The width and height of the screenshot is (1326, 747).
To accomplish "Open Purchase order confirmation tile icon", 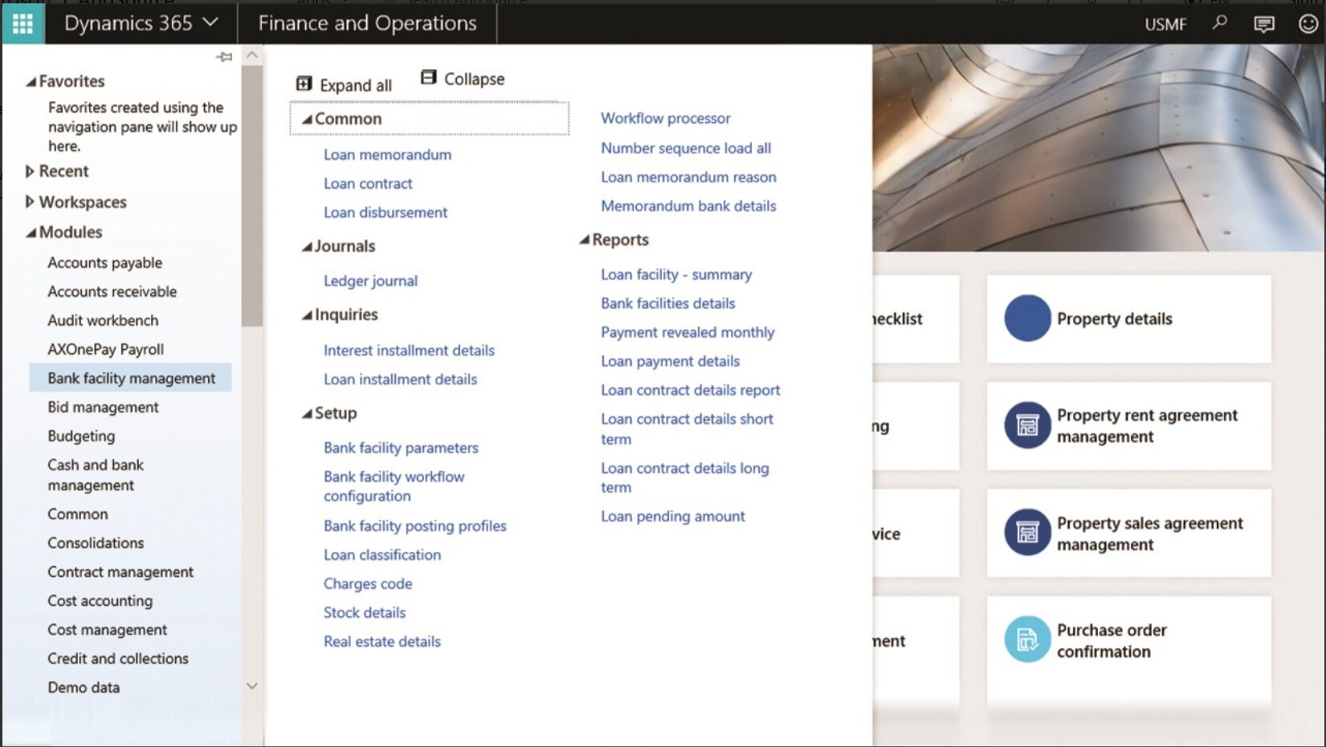I will pyautogui.click(x=1027, y=639).
